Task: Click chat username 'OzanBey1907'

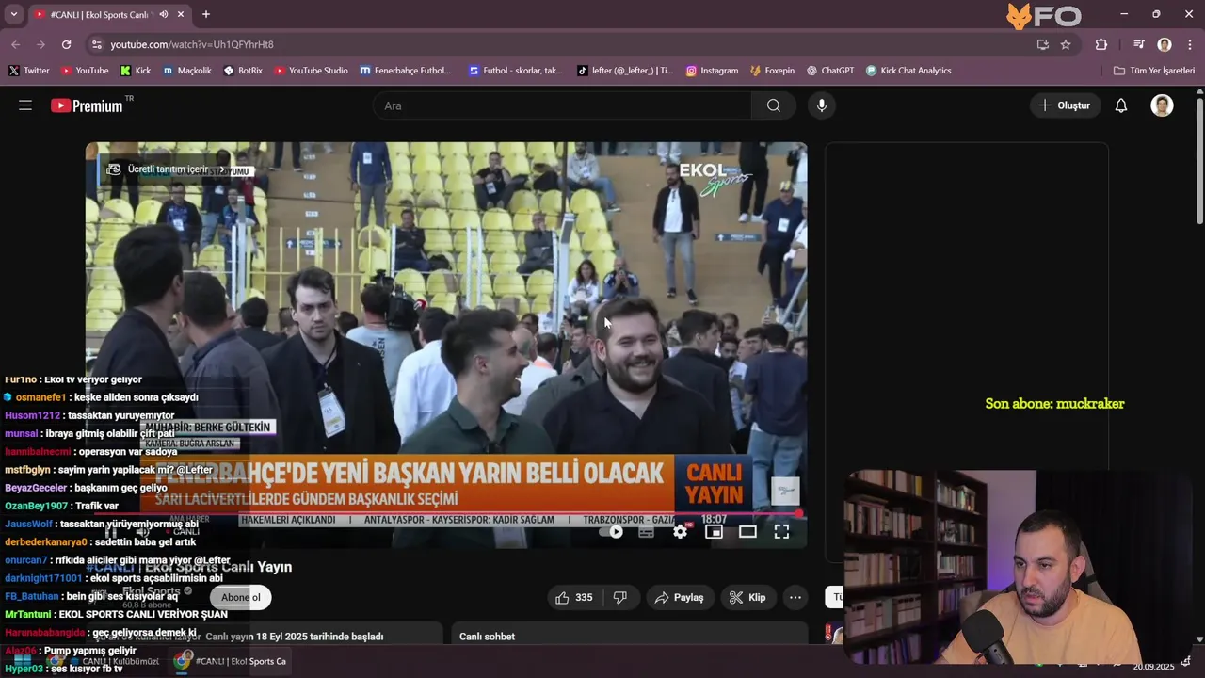Action: [x=36, y=506]
